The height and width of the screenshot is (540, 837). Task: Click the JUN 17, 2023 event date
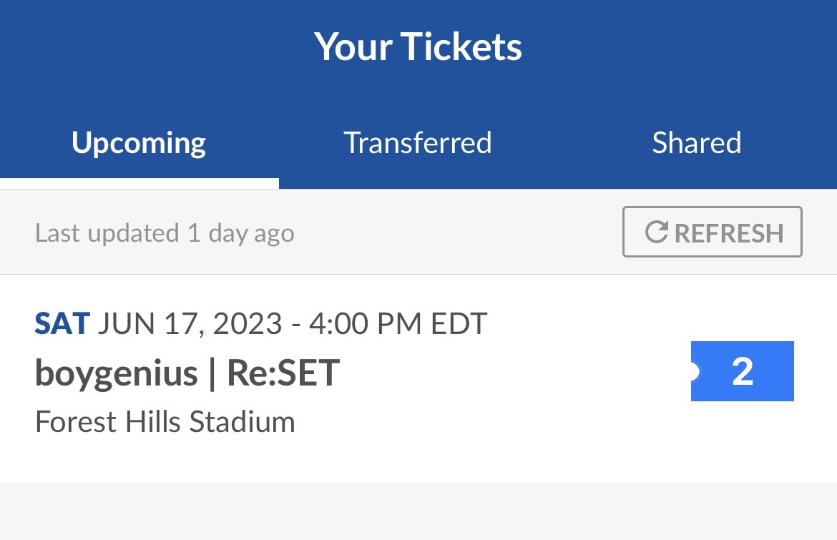click(190, 324)
